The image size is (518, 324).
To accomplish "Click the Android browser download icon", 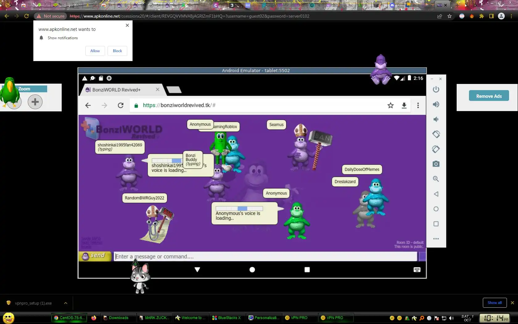I will 404,105.
